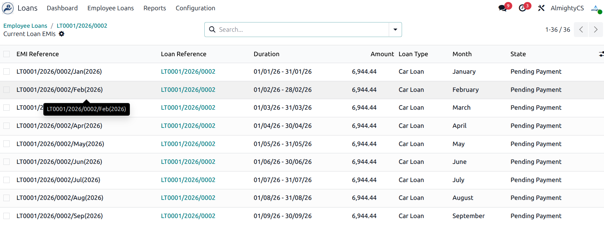604x225 pixels.
Task: Click into the Search input field
Action: pyautogui.click(x=301, y=30)
